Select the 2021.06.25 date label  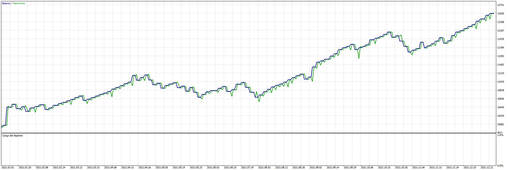click(230, 168)
